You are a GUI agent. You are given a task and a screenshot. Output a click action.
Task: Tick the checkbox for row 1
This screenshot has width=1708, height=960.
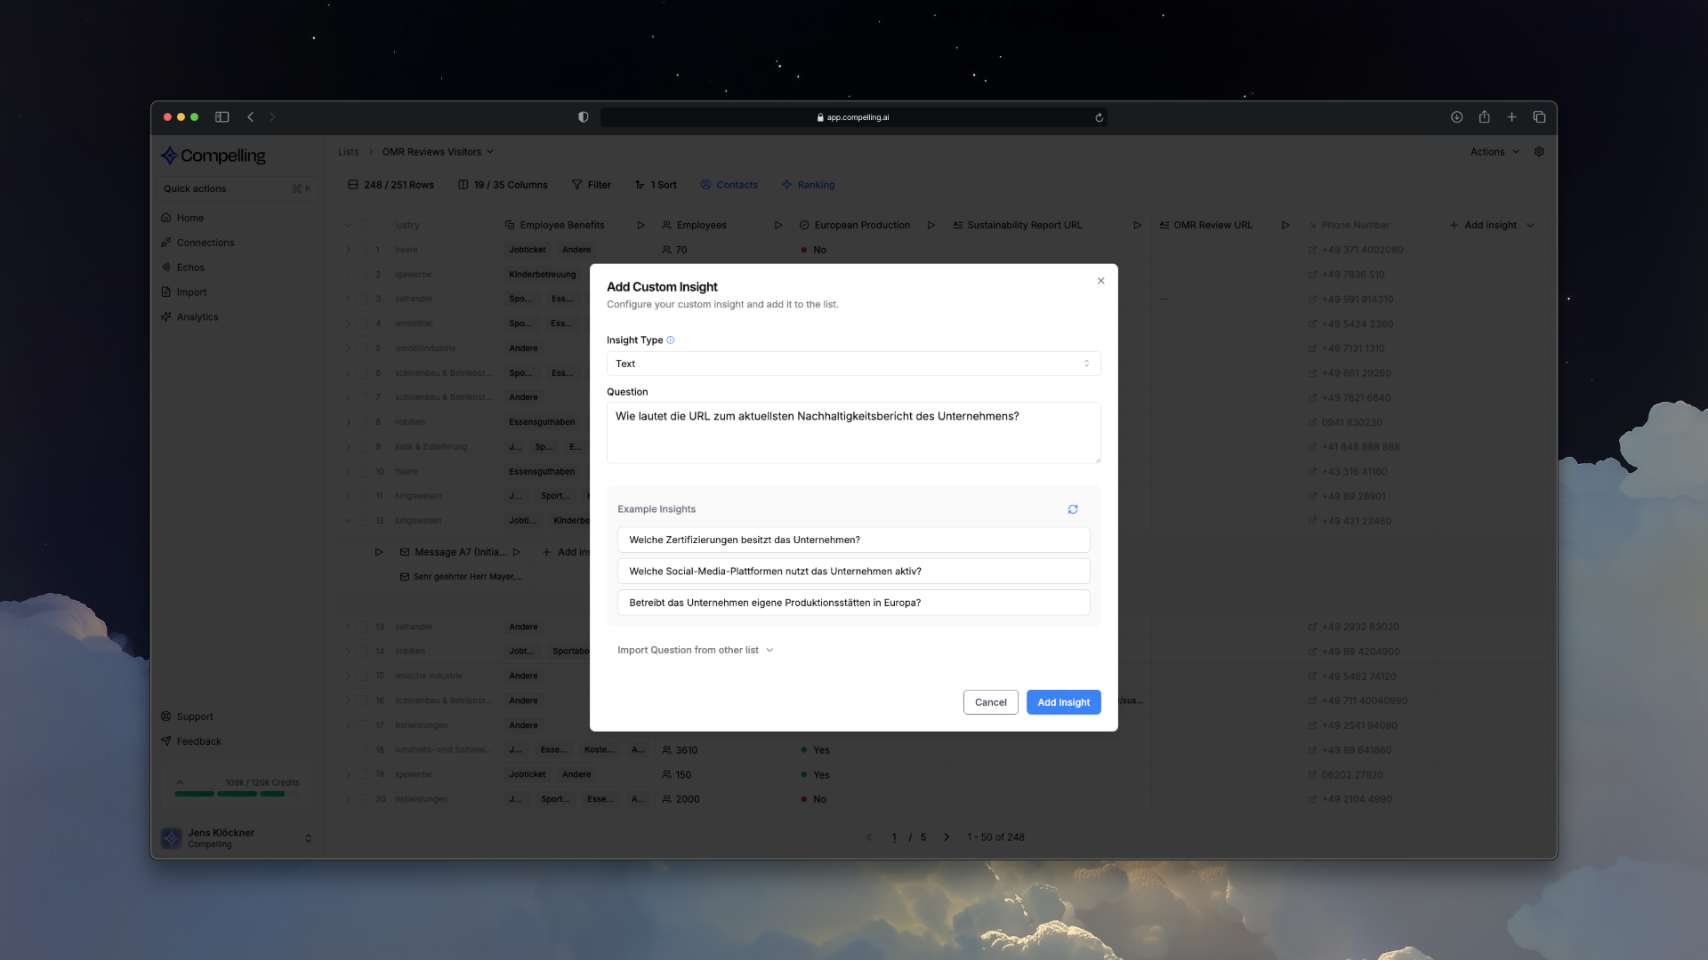(362, 250)
